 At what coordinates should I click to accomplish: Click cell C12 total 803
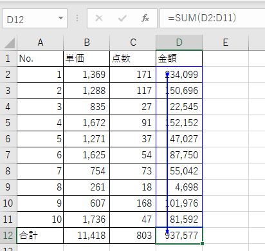pos(133,236)
